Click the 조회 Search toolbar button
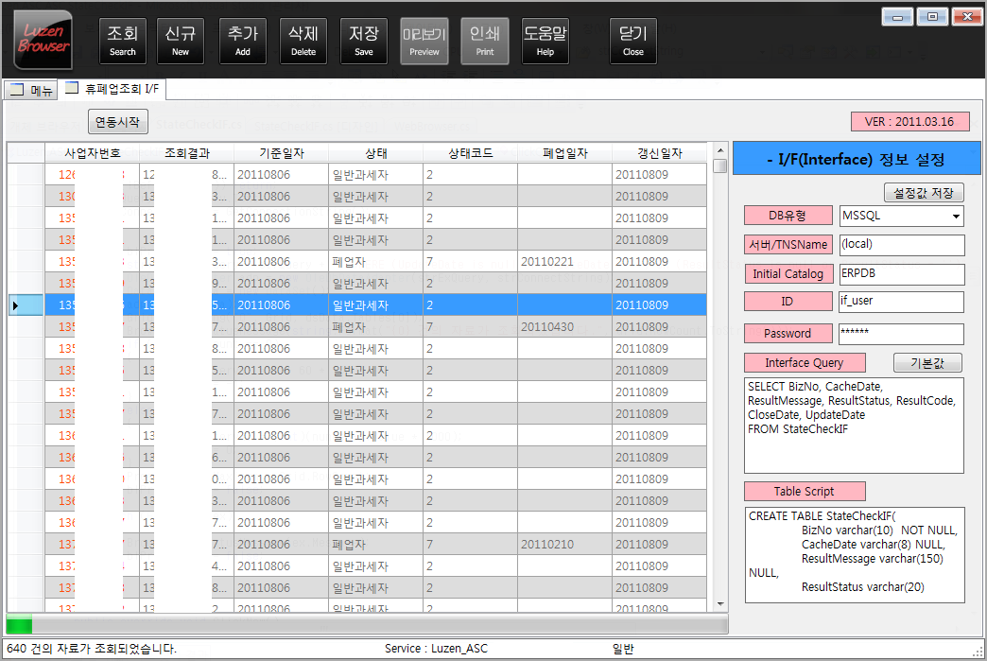 pyautogui.click(x=123, y=41)
